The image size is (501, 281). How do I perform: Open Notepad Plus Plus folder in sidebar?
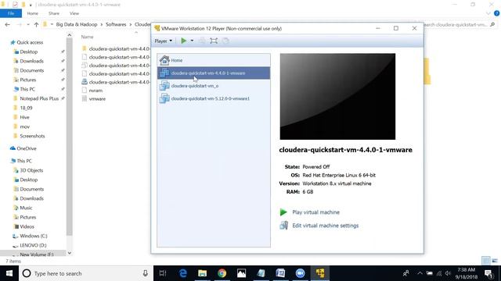click(x=39, y=98)
